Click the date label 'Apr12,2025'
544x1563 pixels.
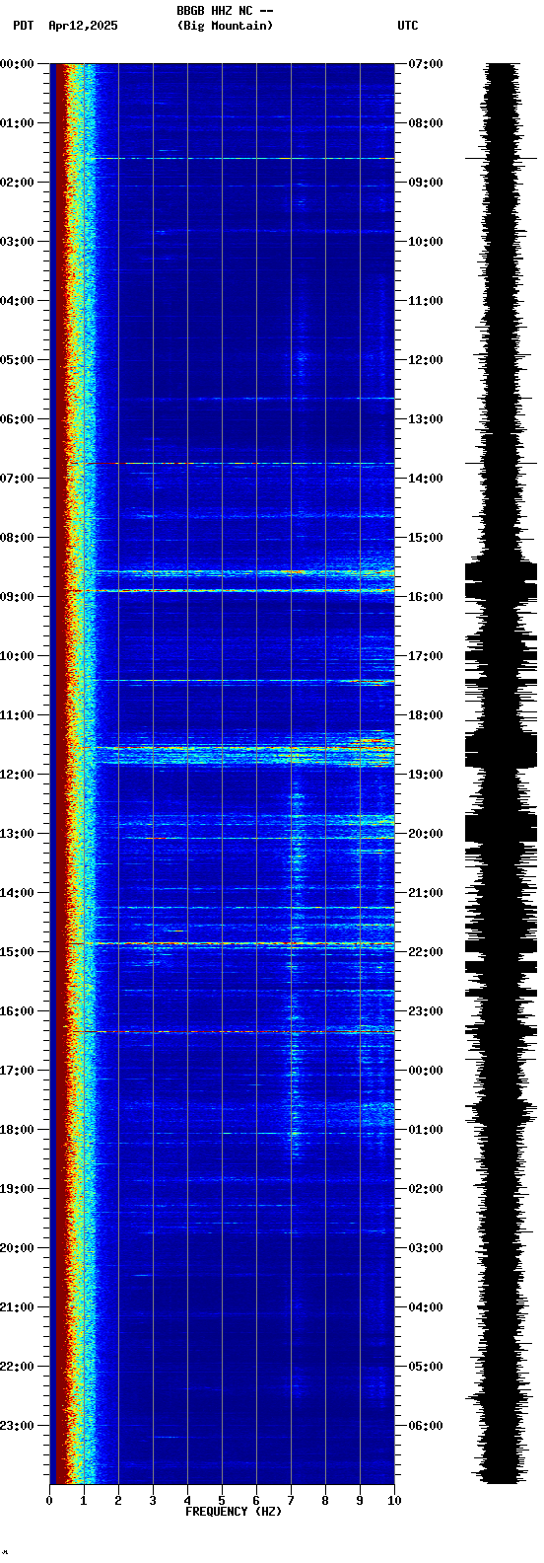coord(83,26)
